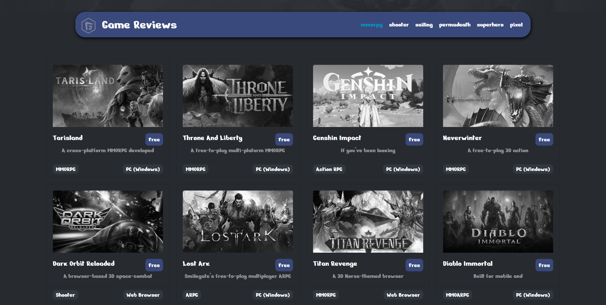Click PC (Windows) tag on Neverwinter
This screenshot has width=606, height=305.
[533, 169]
